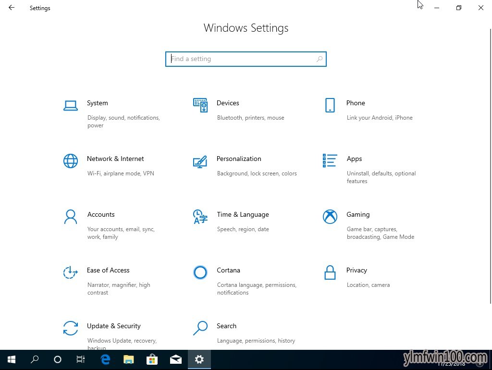The width and height of the screenshot is (492, 370).
Task: Open File Explorer from the taskbar
Action: [129, 359]
